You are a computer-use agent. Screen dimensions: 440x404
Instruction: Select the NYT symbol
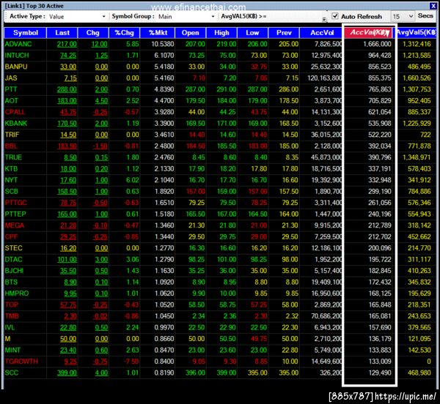point(11,180)
